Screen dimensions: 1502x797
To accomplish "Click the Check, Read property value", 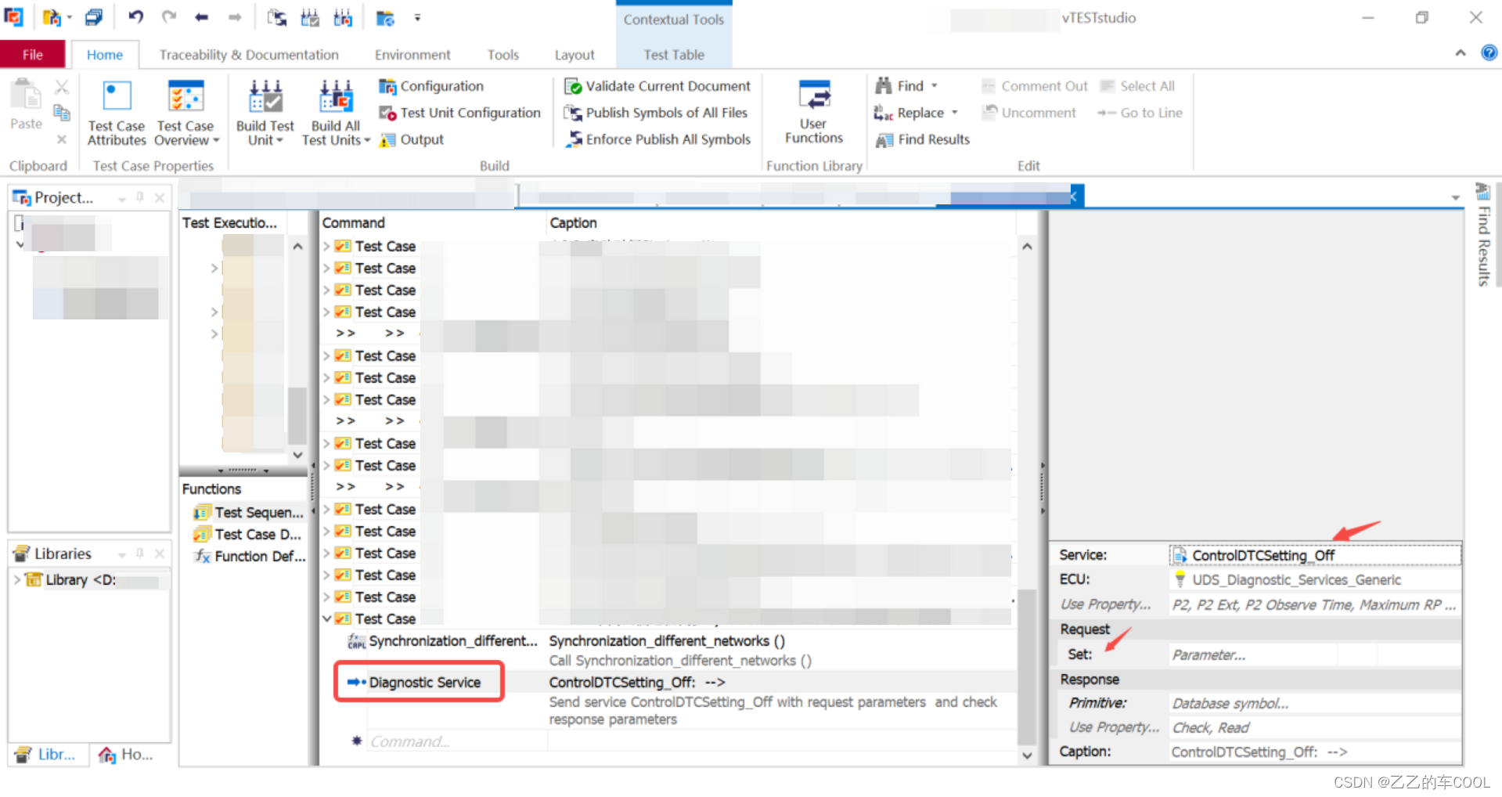I will click(x=1315, y=727).
